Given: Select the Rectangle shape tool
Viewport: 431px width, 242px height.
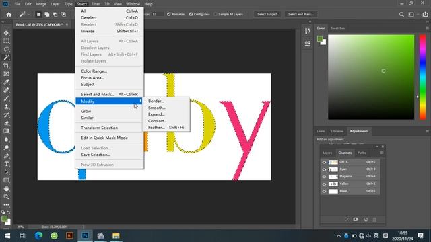Looking at the screenshot, I should [x=6, y=180].
